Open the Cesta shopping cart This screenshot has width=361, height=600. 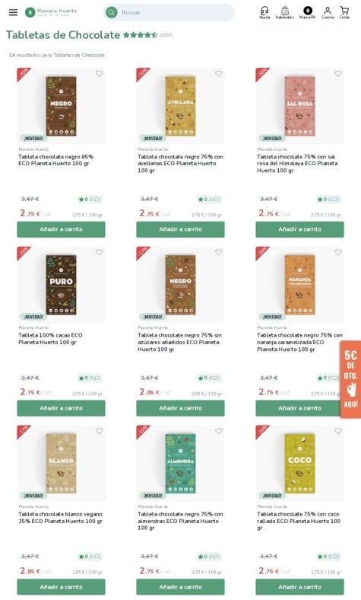point(344,12)
